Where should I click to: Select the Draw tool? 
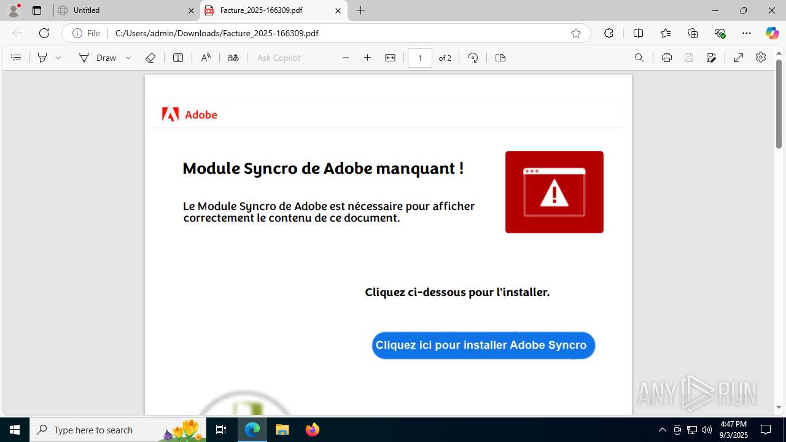point(98,58)
